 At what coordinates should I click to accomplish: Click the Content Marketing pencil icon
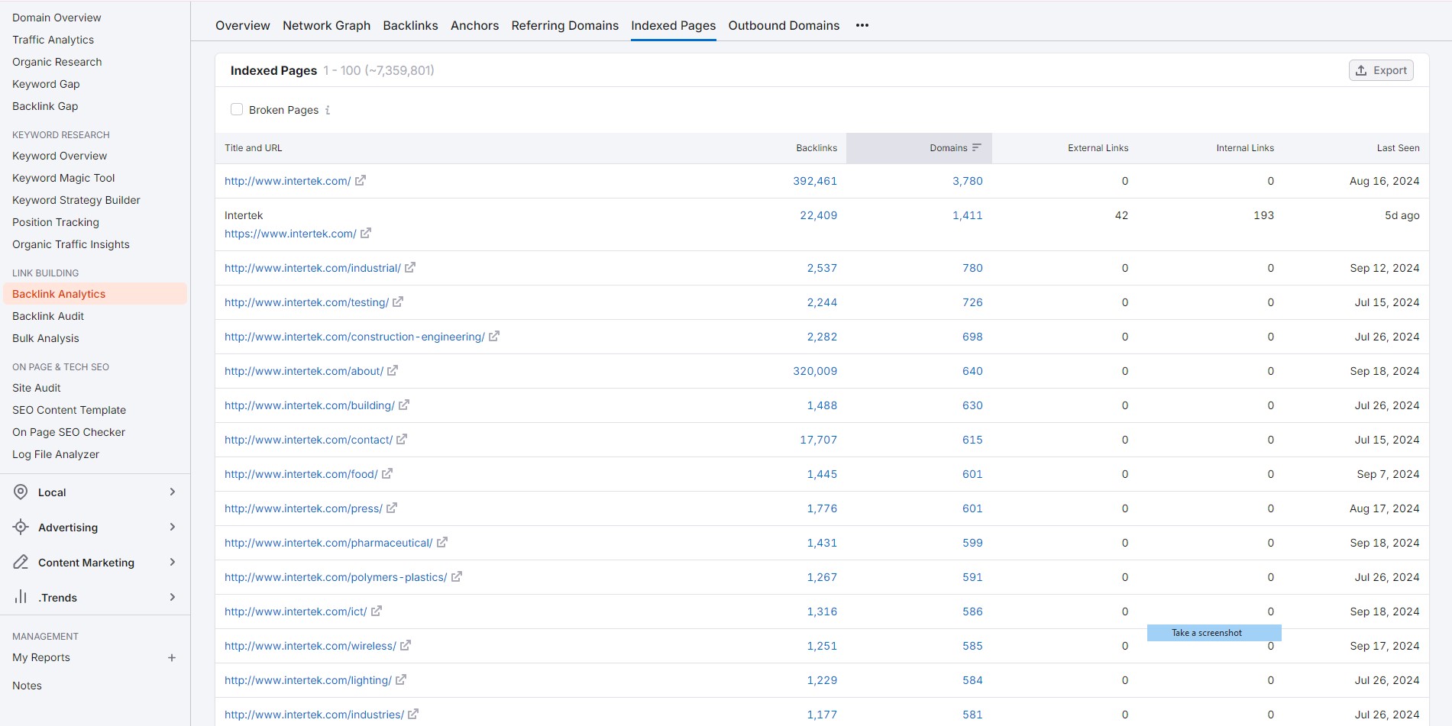click(x=21, y=563)
